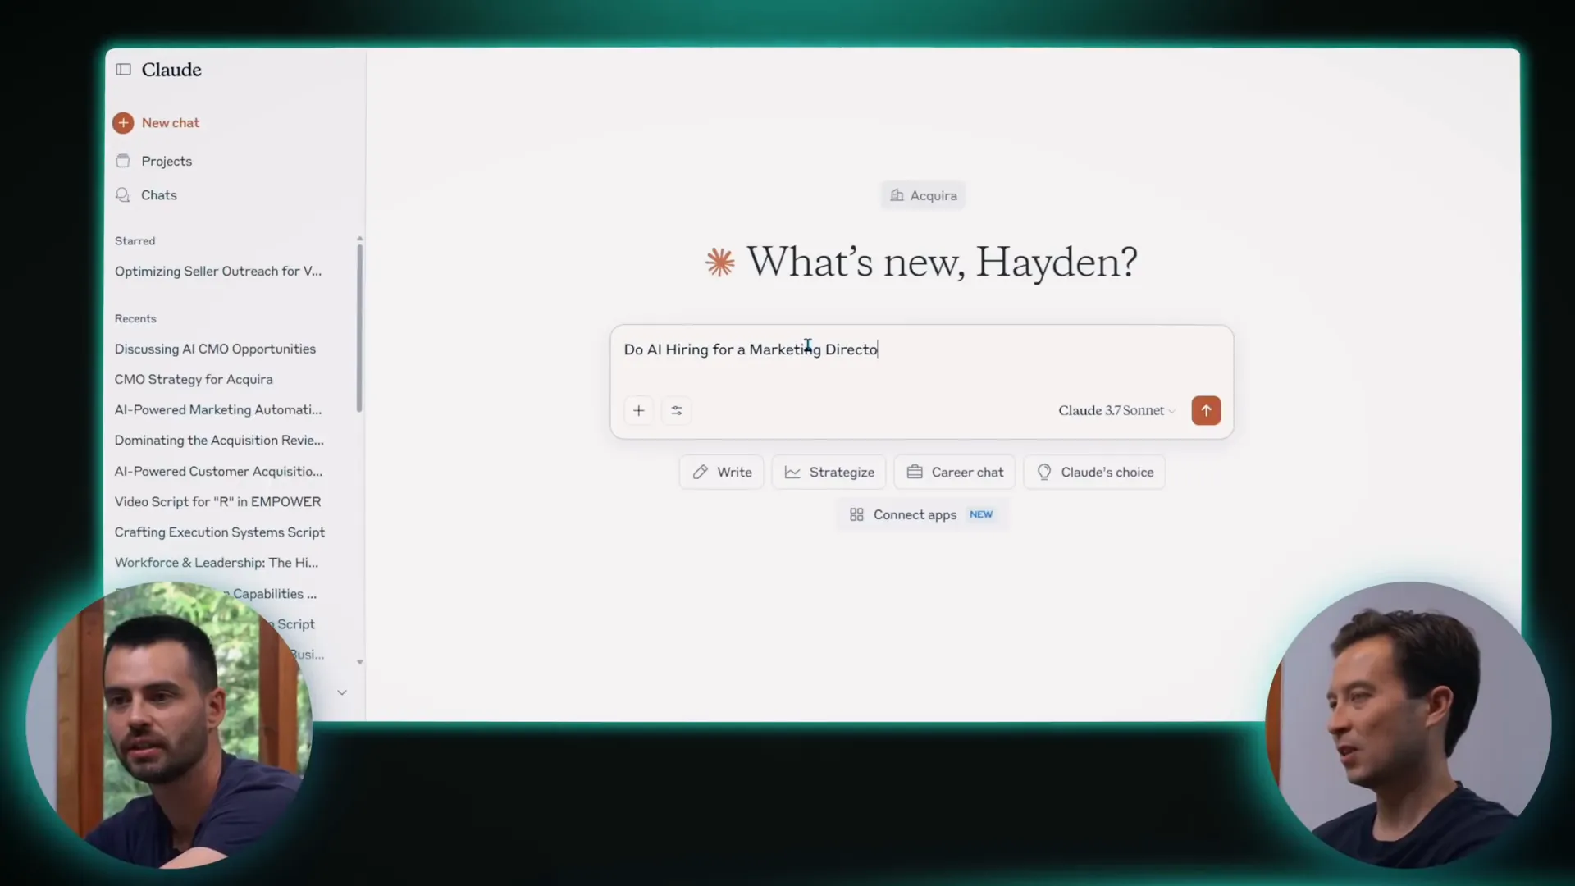
Task: Click Connect apps grid icon
Action: [856, 514]
